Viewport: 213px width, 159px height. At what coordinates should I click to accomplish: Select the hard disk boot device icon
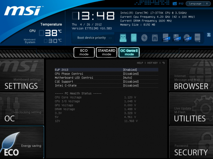134,38
